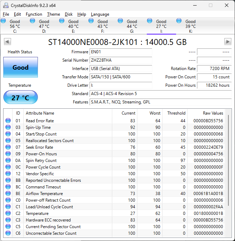Click status icon for Spin-Up Time

point(8,127)
